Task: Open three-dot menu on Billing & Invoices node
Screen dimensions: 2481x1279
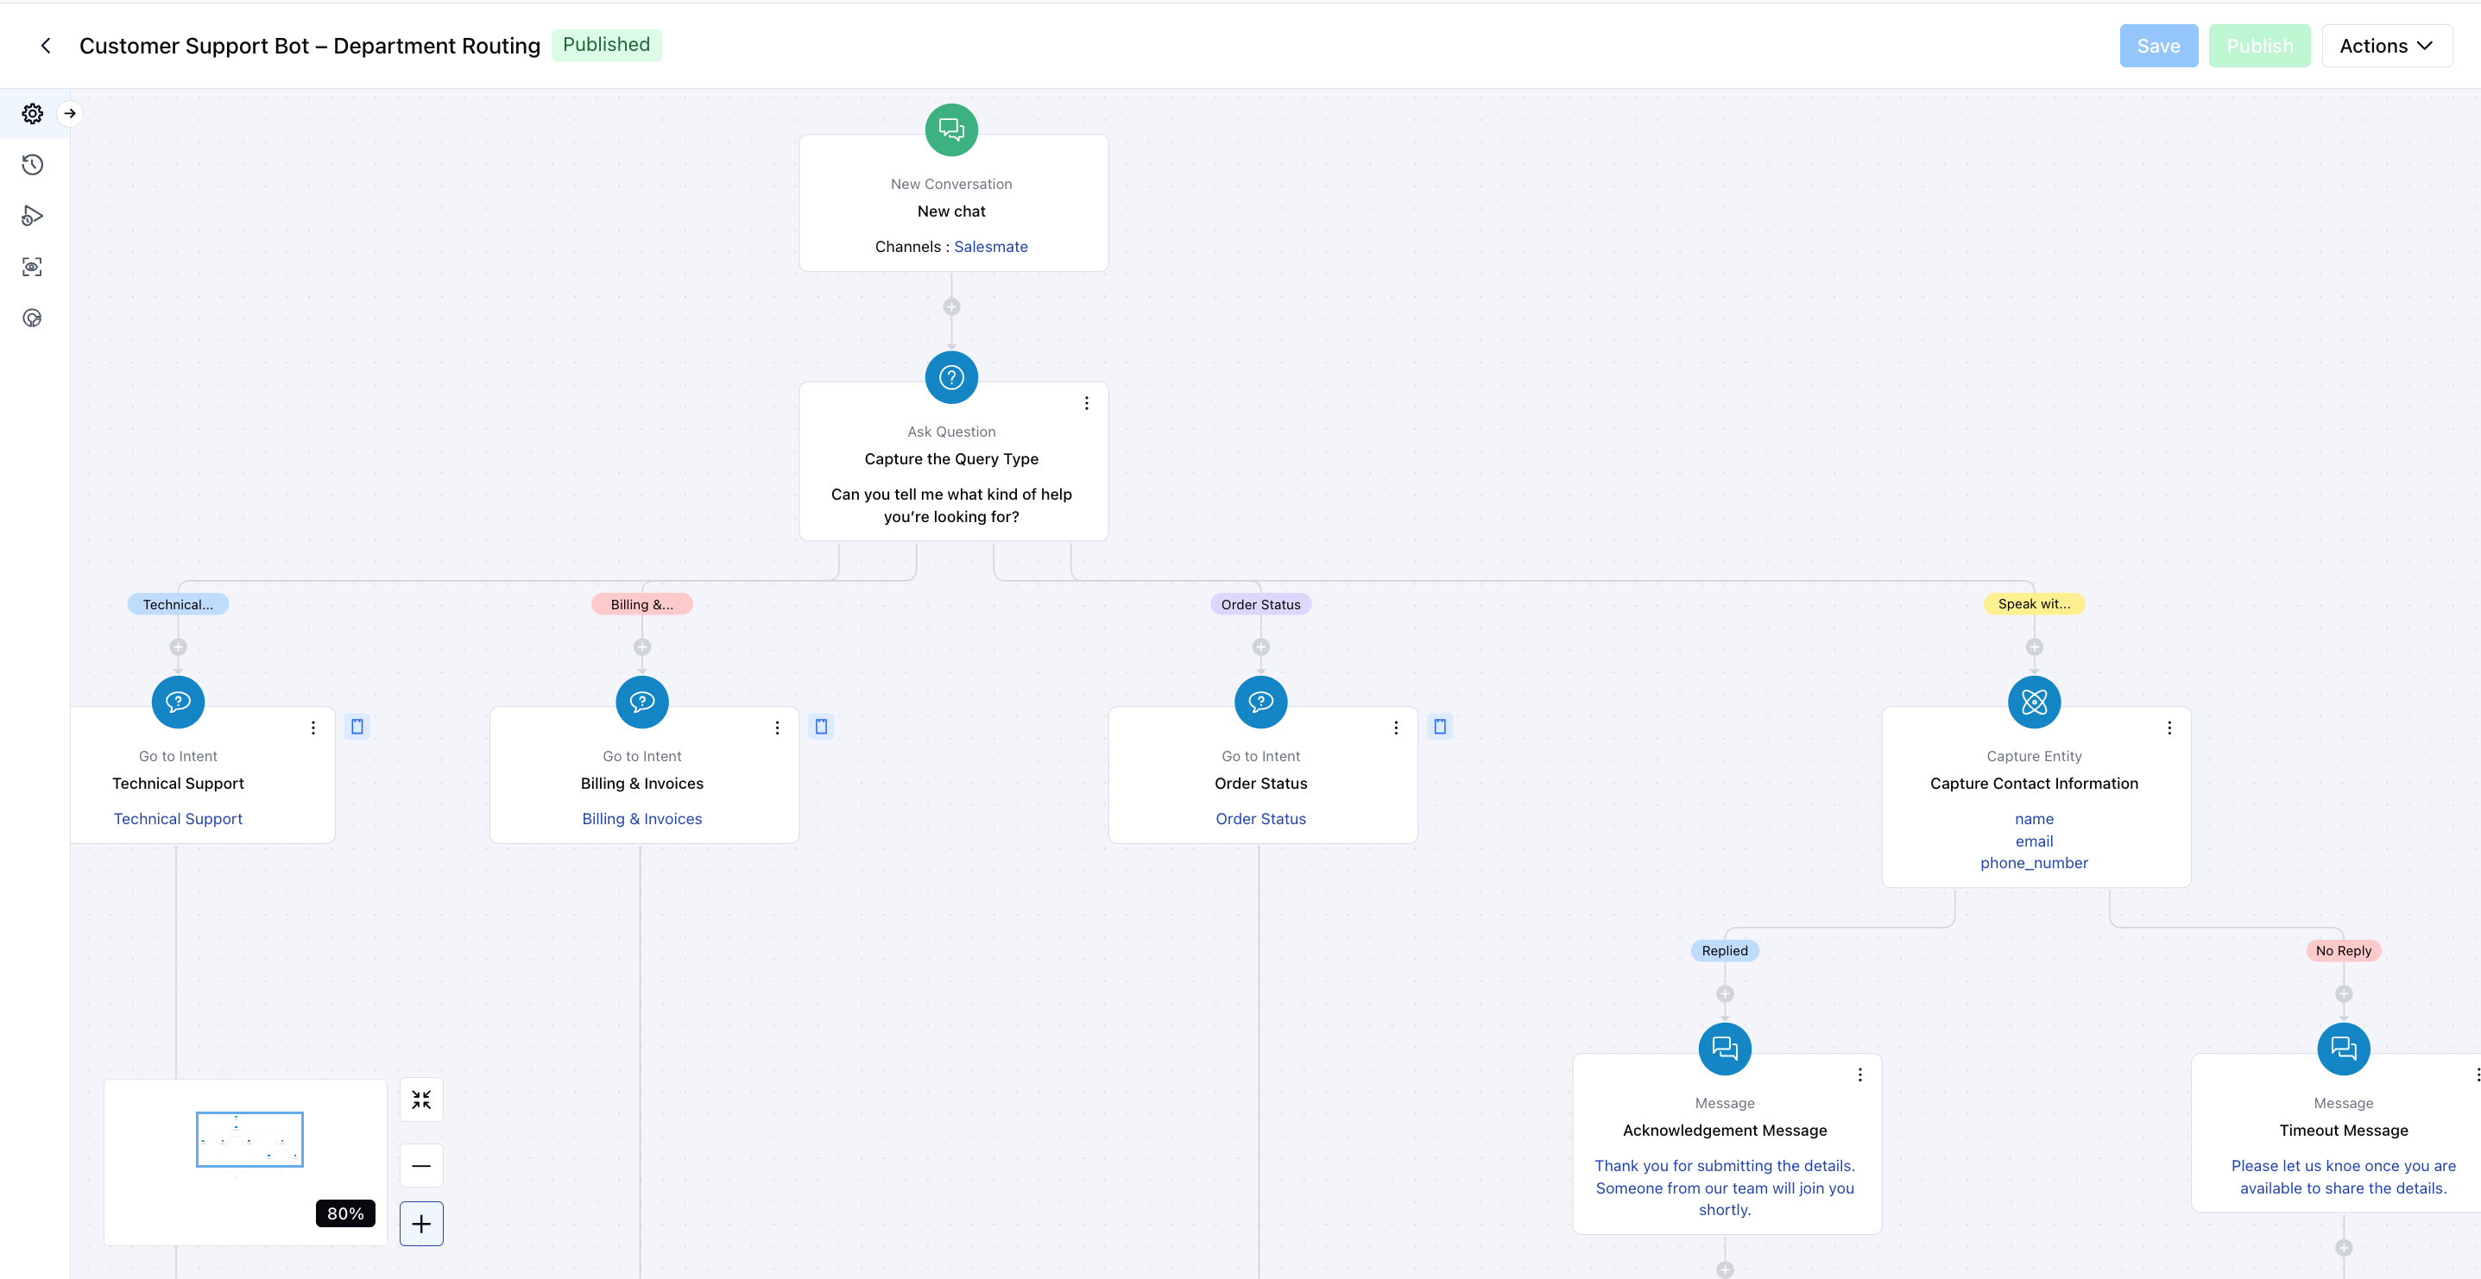Action: tap(777, 728)
